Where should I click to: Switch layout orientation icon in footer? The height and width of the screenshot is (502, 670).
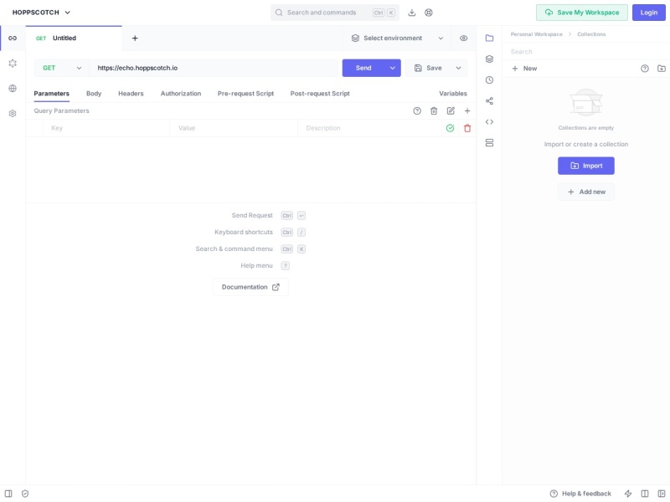(x=645, y=494)
